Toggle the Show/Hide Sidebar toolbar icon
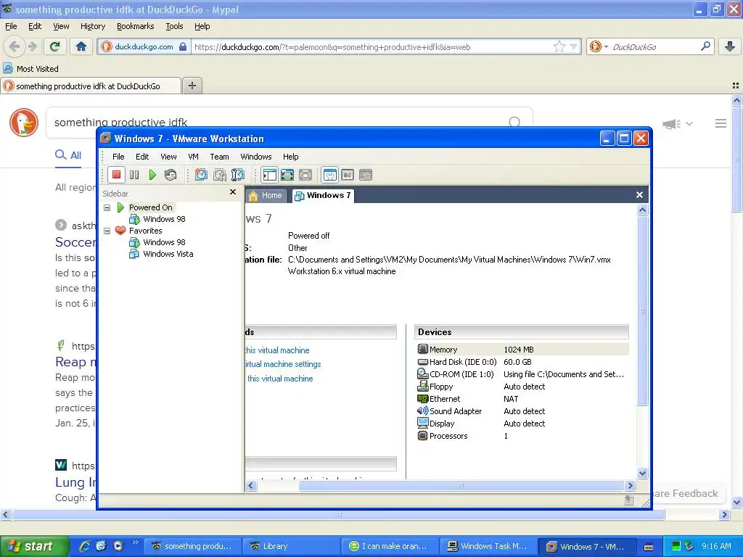The image size is (743, 557). pos(270,175)
